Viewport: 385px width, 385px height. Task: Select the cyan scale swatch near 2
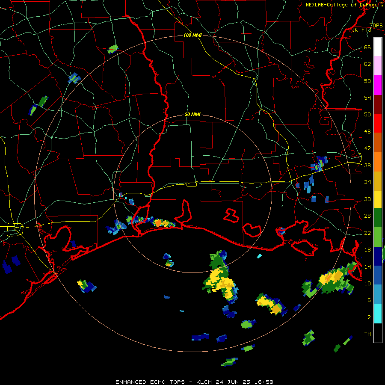[x=378, y=313]
